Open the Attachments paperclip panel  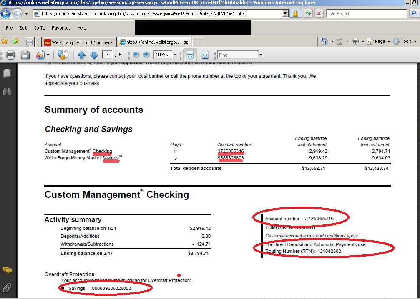click(7, 287)
